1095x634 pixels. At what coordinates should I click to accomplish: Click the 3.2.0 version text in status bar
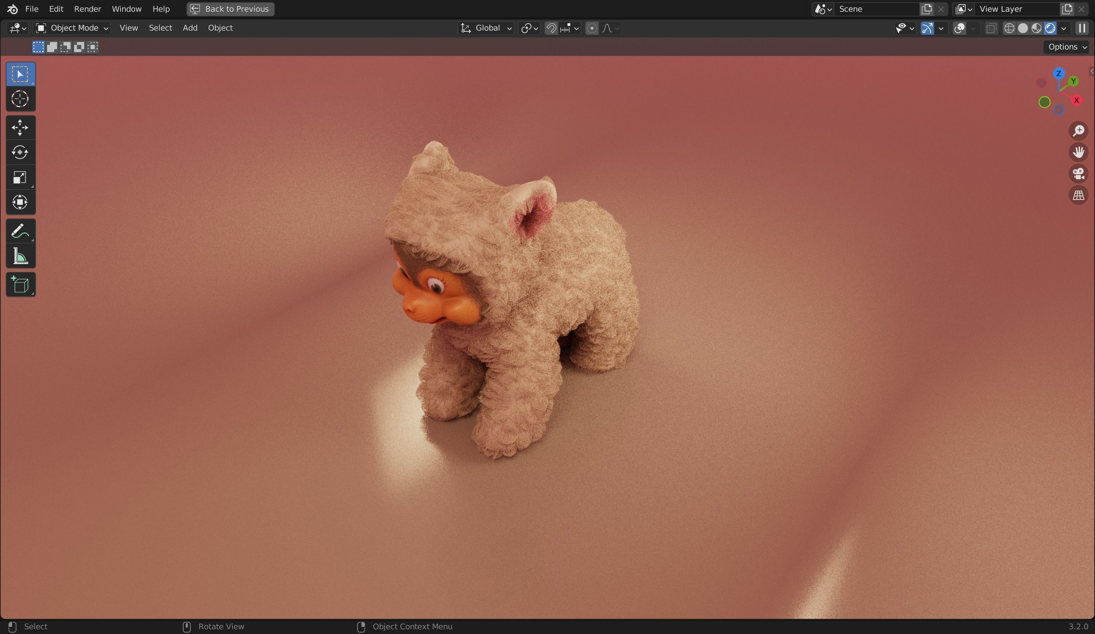tap(1078, 627)
